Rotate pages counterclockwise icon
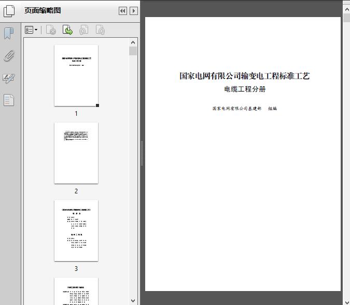 tap(84, 30)
